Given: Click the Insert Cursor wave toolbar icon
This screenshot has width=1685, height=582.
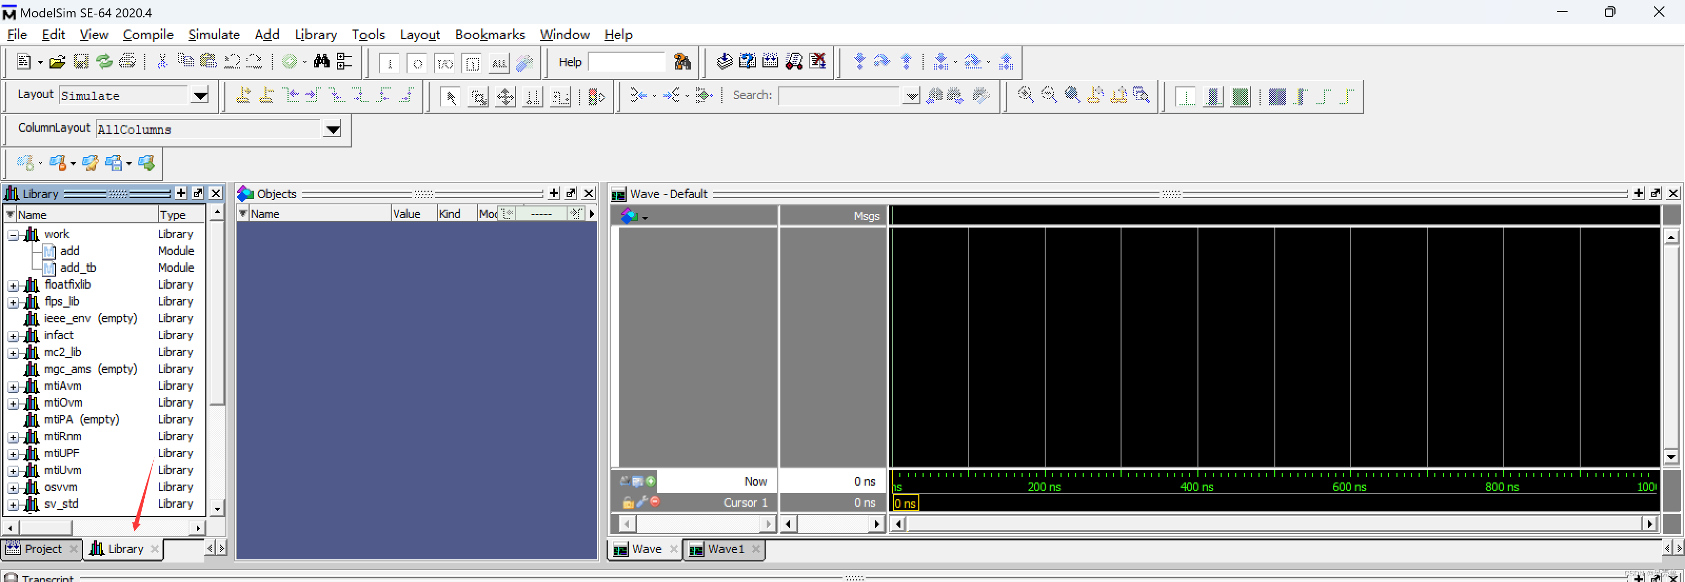Looking at the screenshot, I should [x=243, y=96].
